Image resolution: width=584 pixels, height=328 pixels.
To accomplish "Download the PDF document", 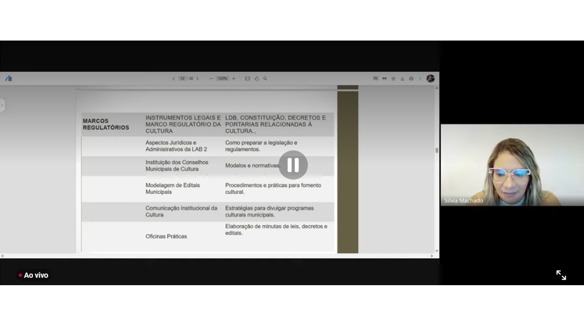I will pyautogui.click(x=402, y=79).
